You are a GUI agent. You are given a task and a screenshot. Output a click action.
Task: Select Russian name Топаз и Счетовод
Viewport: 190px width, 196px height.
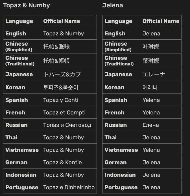pos(67,125)
